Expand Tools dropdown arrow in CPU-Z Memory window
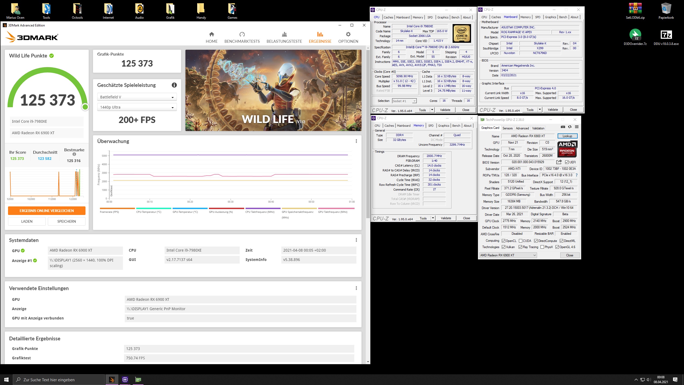This screenshot has width=684, height=385. point(433,218)
